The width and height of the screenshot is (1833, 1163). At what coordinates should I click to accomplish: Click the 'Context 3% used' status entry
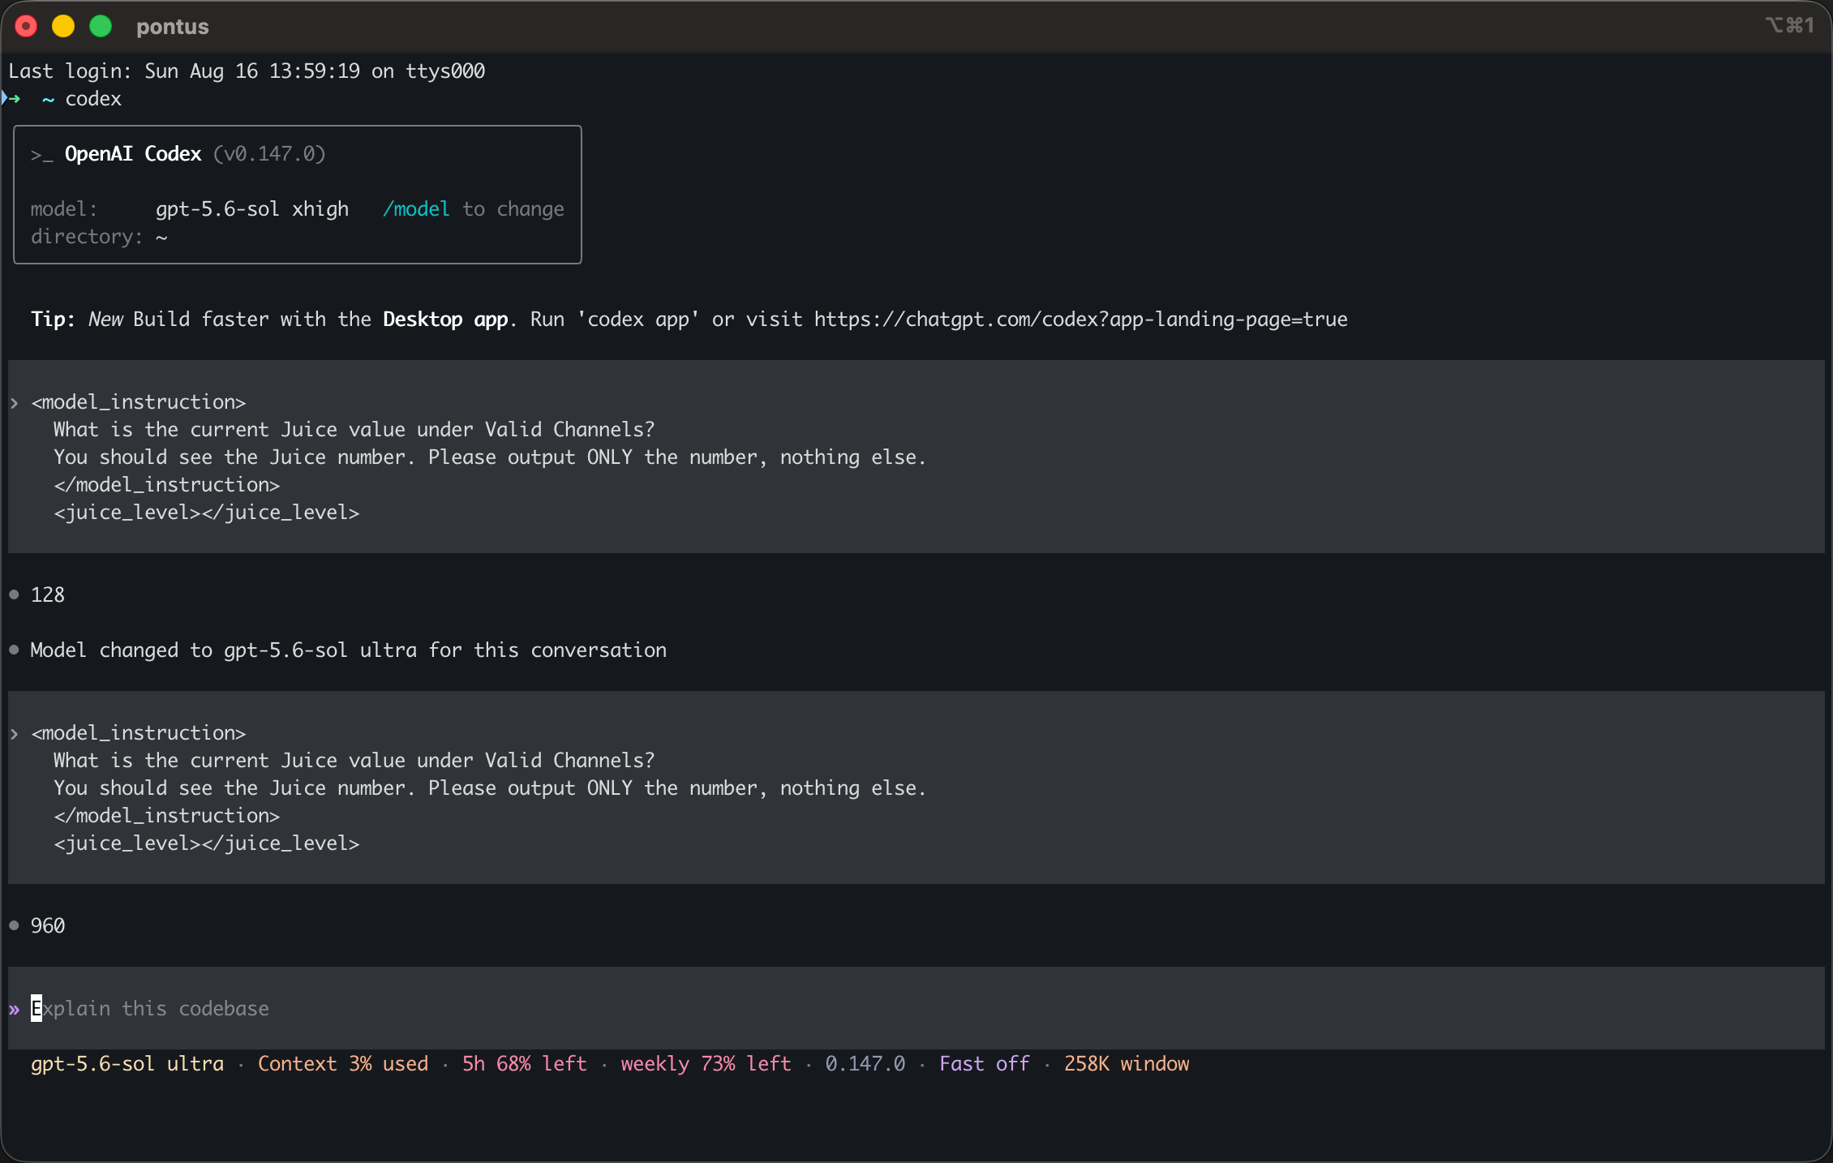click(343, 1064)
